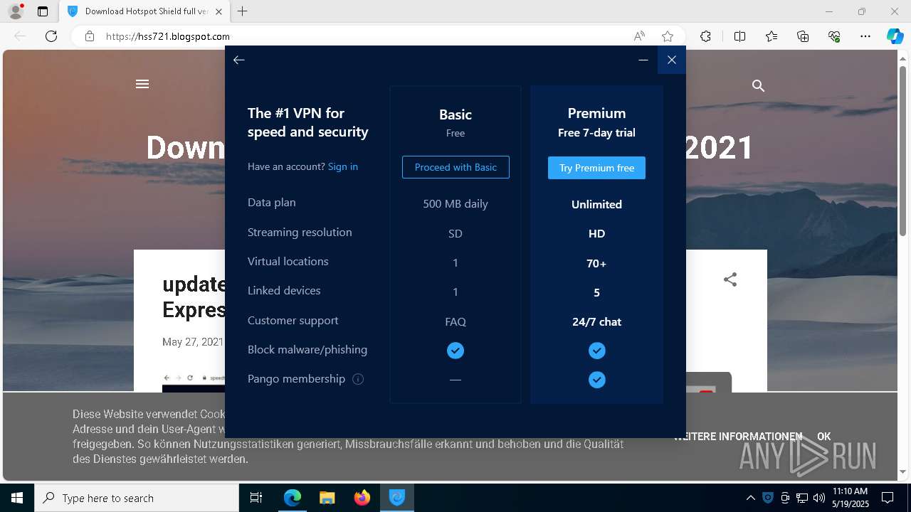Open the volume tray icon

[x=819, y=498]
